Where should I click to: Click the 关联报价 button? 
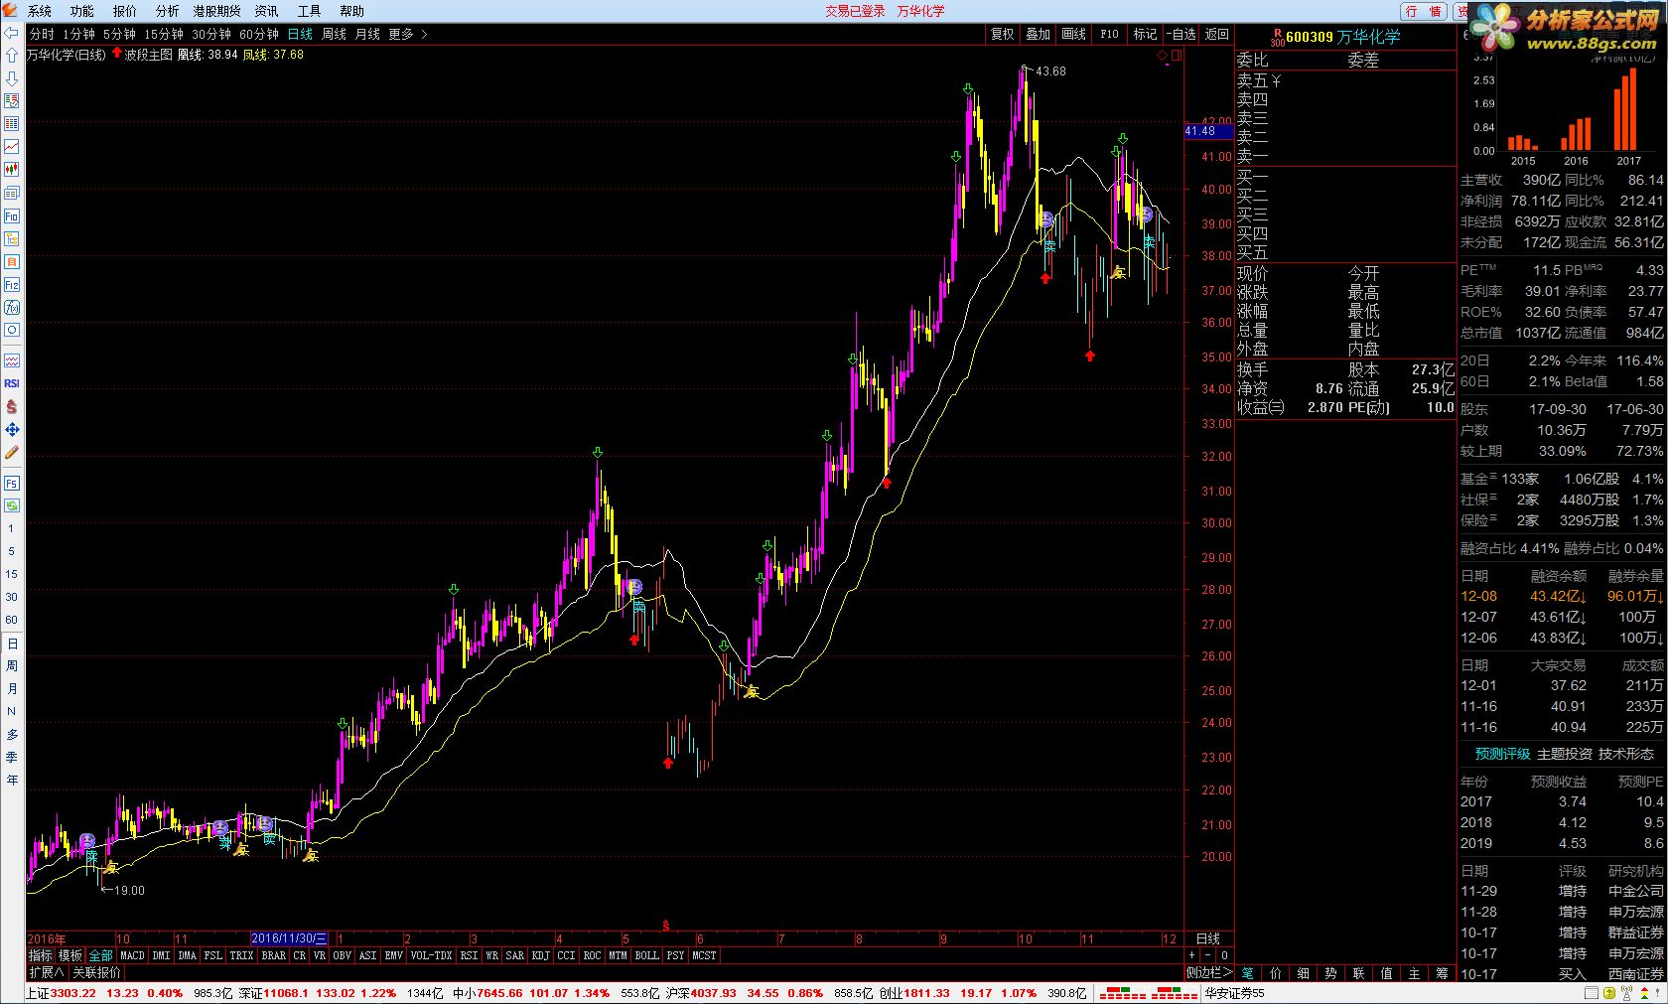97,972
